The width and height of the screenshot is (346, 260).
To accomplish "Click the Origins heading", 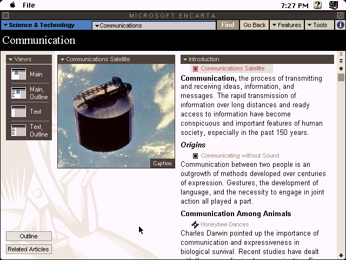I will coord(193,145).
